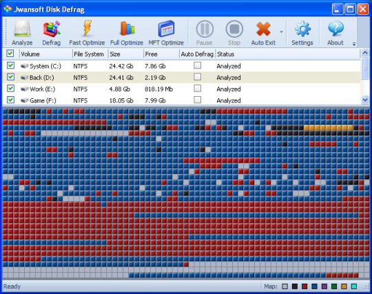
Task: Run Analyze on selected volumes
Action: (x=22, y=33)
